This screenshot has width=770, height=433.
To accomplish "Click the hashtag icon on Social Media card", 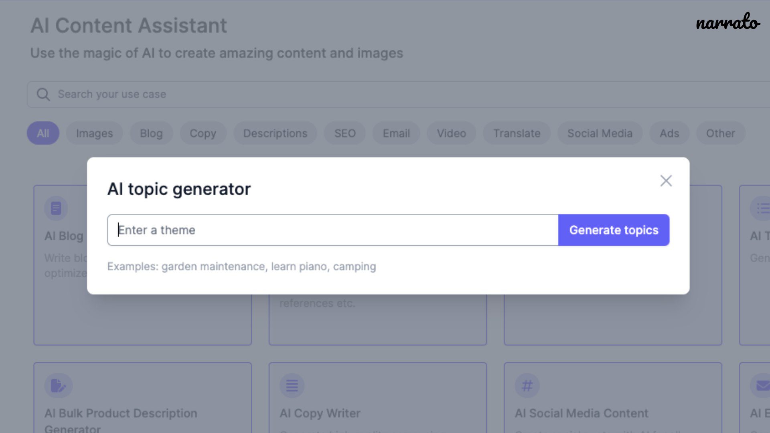I will point(527,385).
